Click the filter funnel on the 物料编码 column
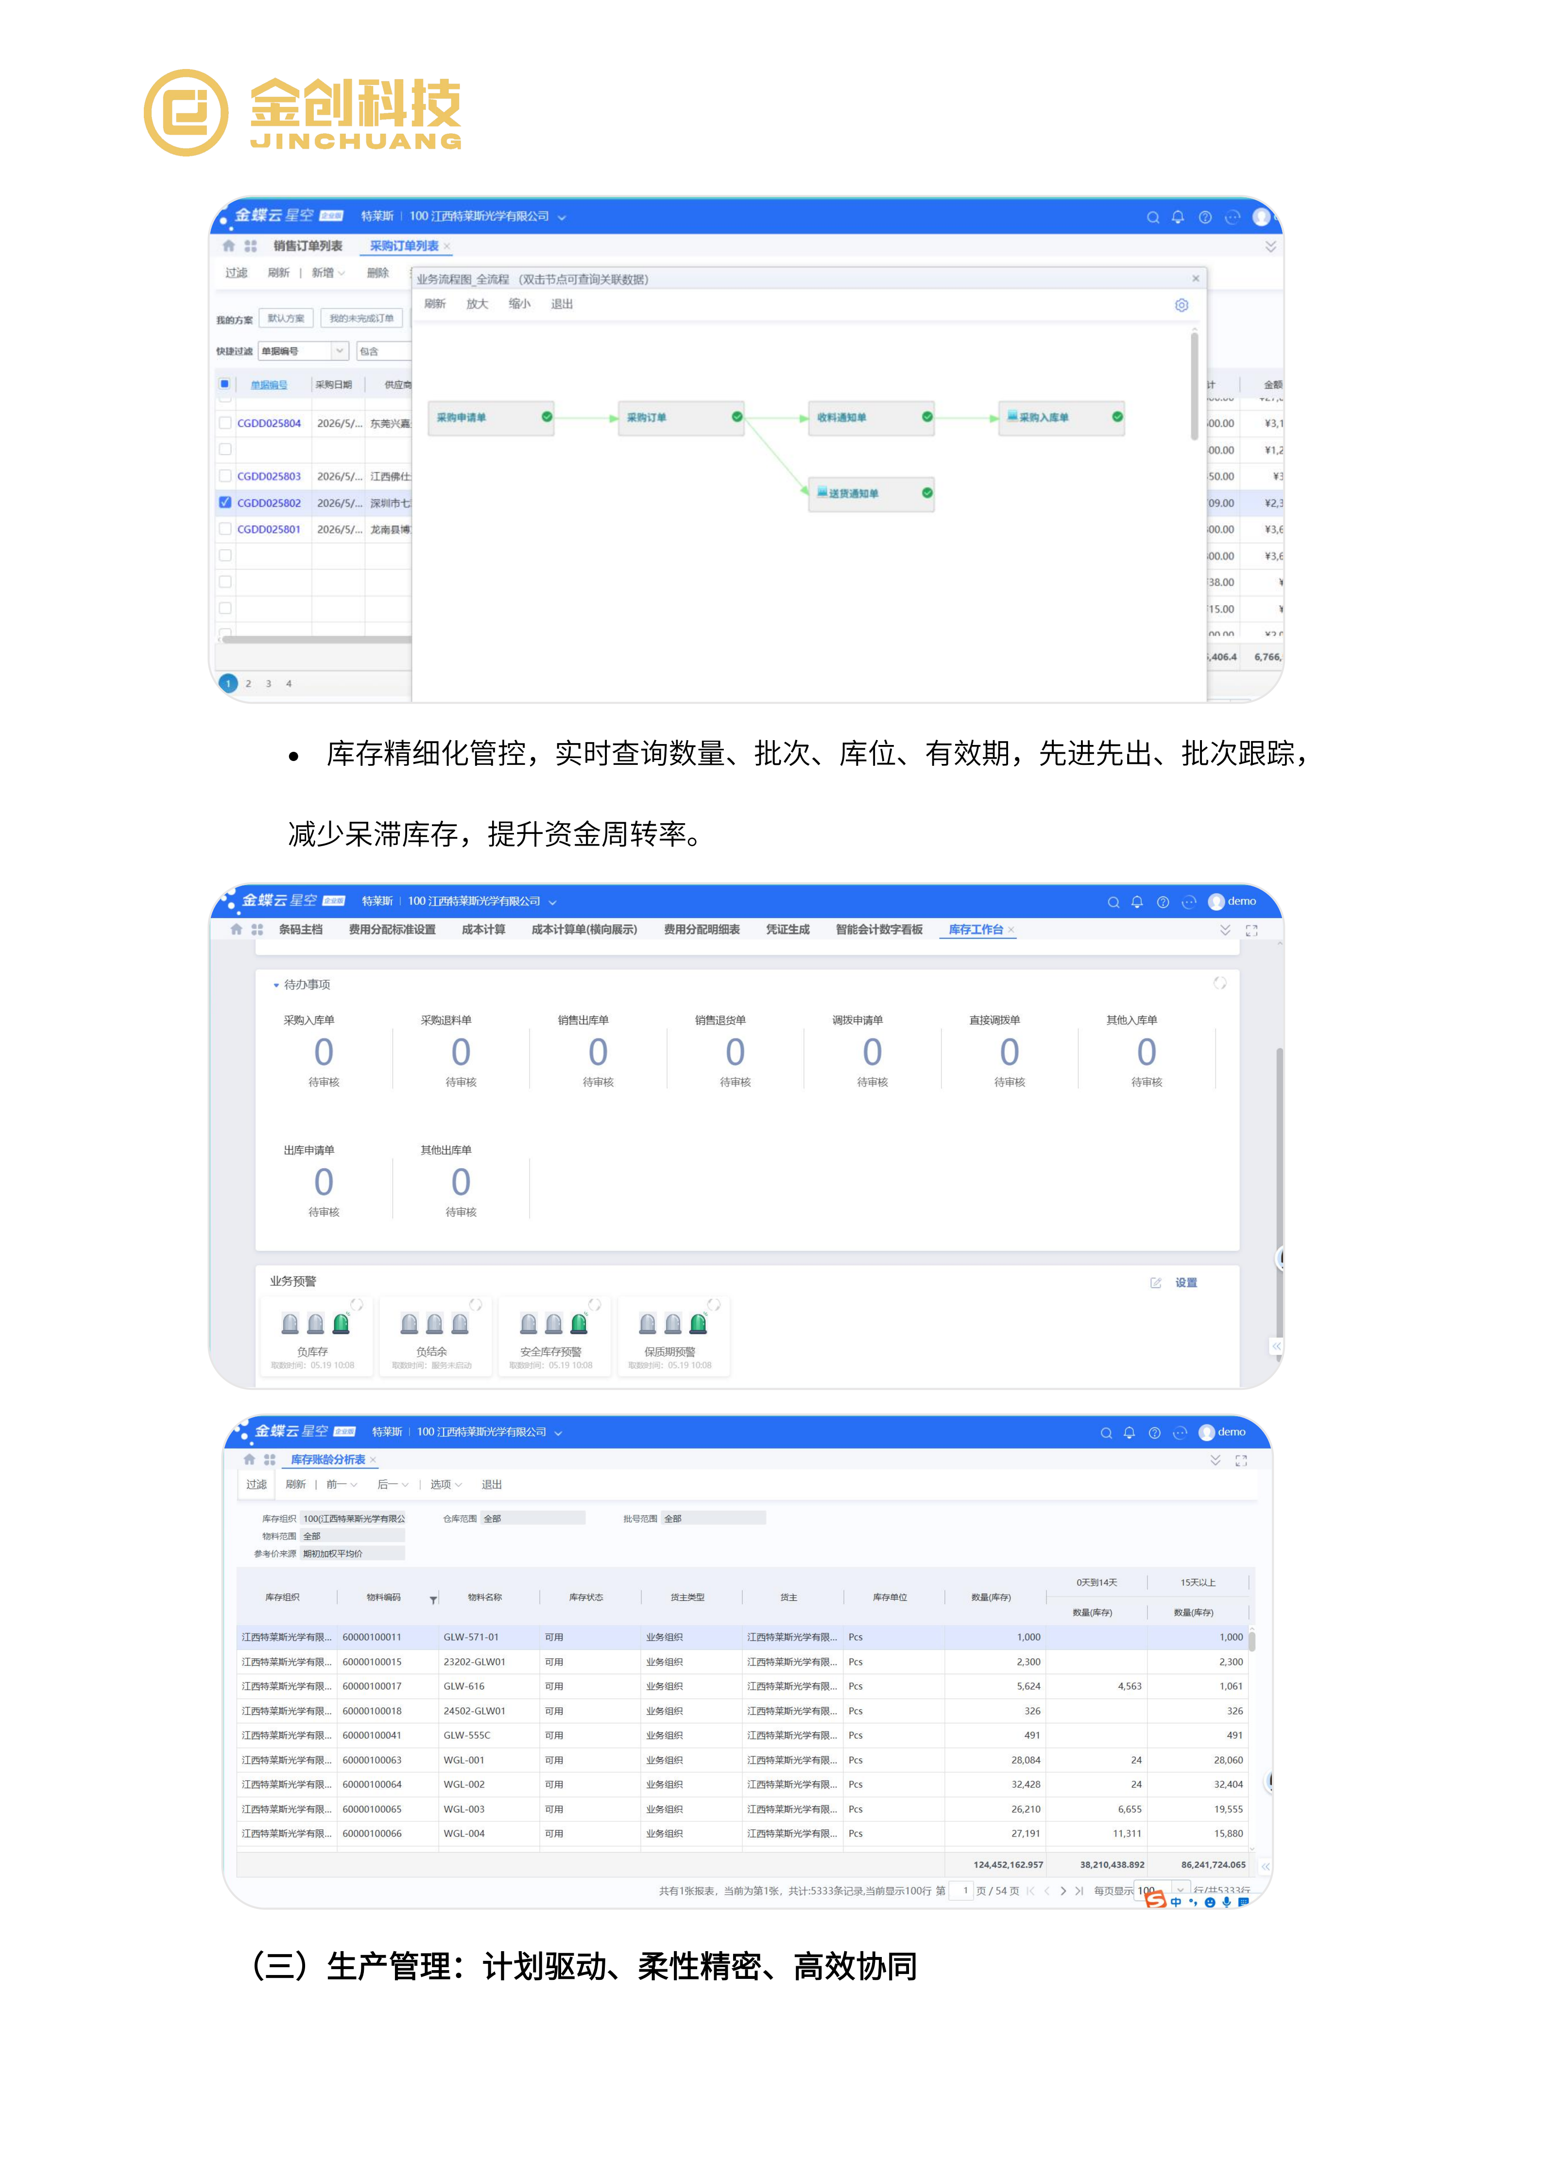This screenshot has height=2182, width=1542. 433,1600
